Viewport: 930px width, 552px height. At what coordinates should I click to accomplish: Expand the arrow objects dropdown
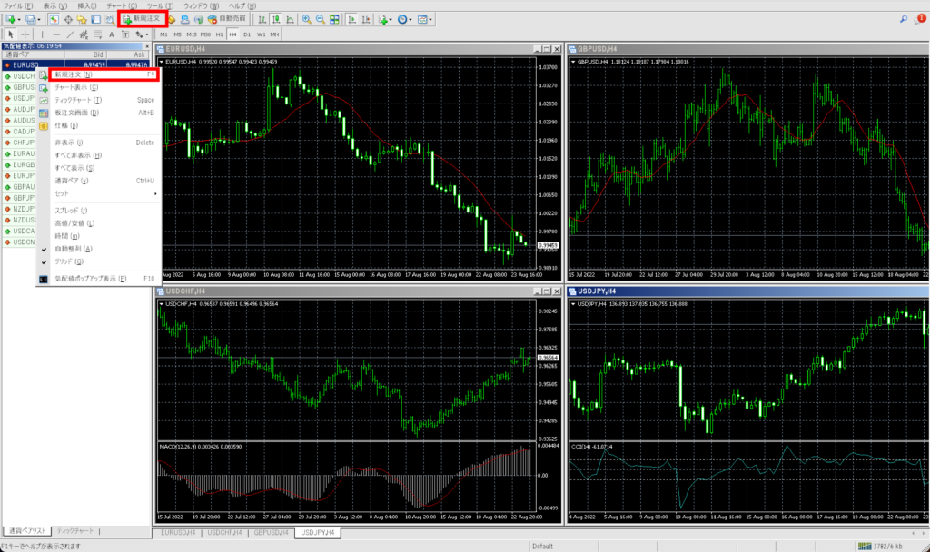[146, 34]
